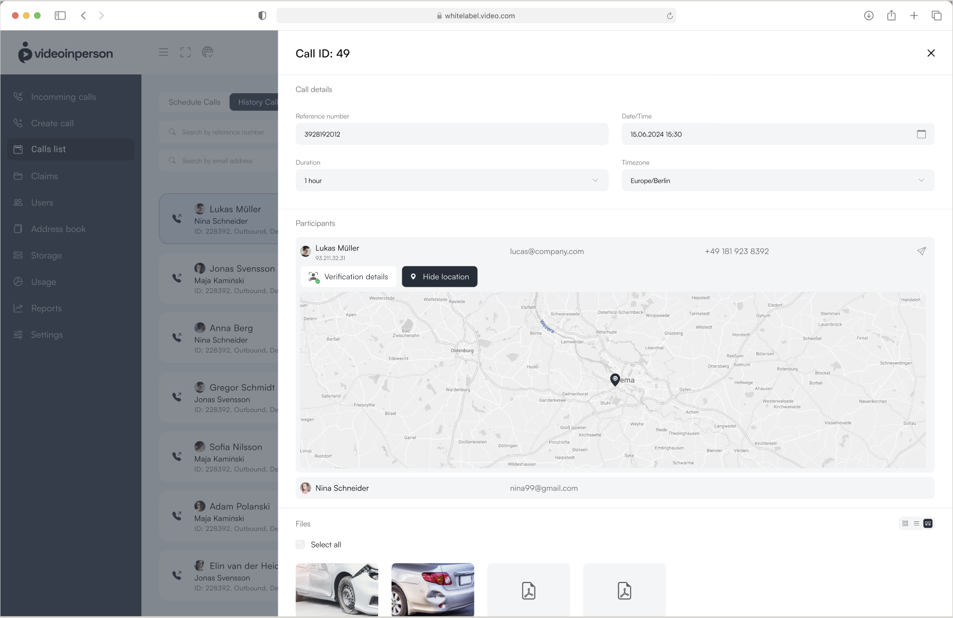Click the fullscreen expand icon
Screen dimensions: 953x618
click(x=185, y=52)
